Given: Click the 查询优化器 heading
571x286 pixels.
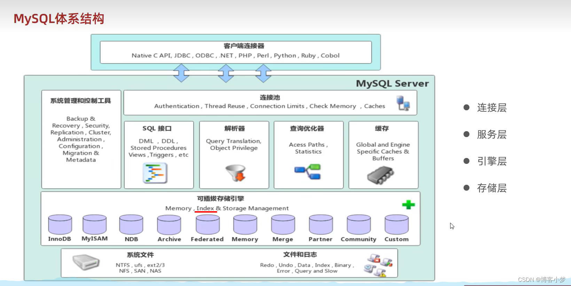Looking at the screenshot, I should [x=307, y=128].
